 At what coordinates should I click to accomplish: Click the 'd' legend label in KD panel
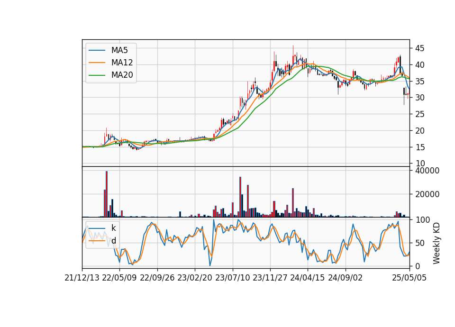(113, 241)
